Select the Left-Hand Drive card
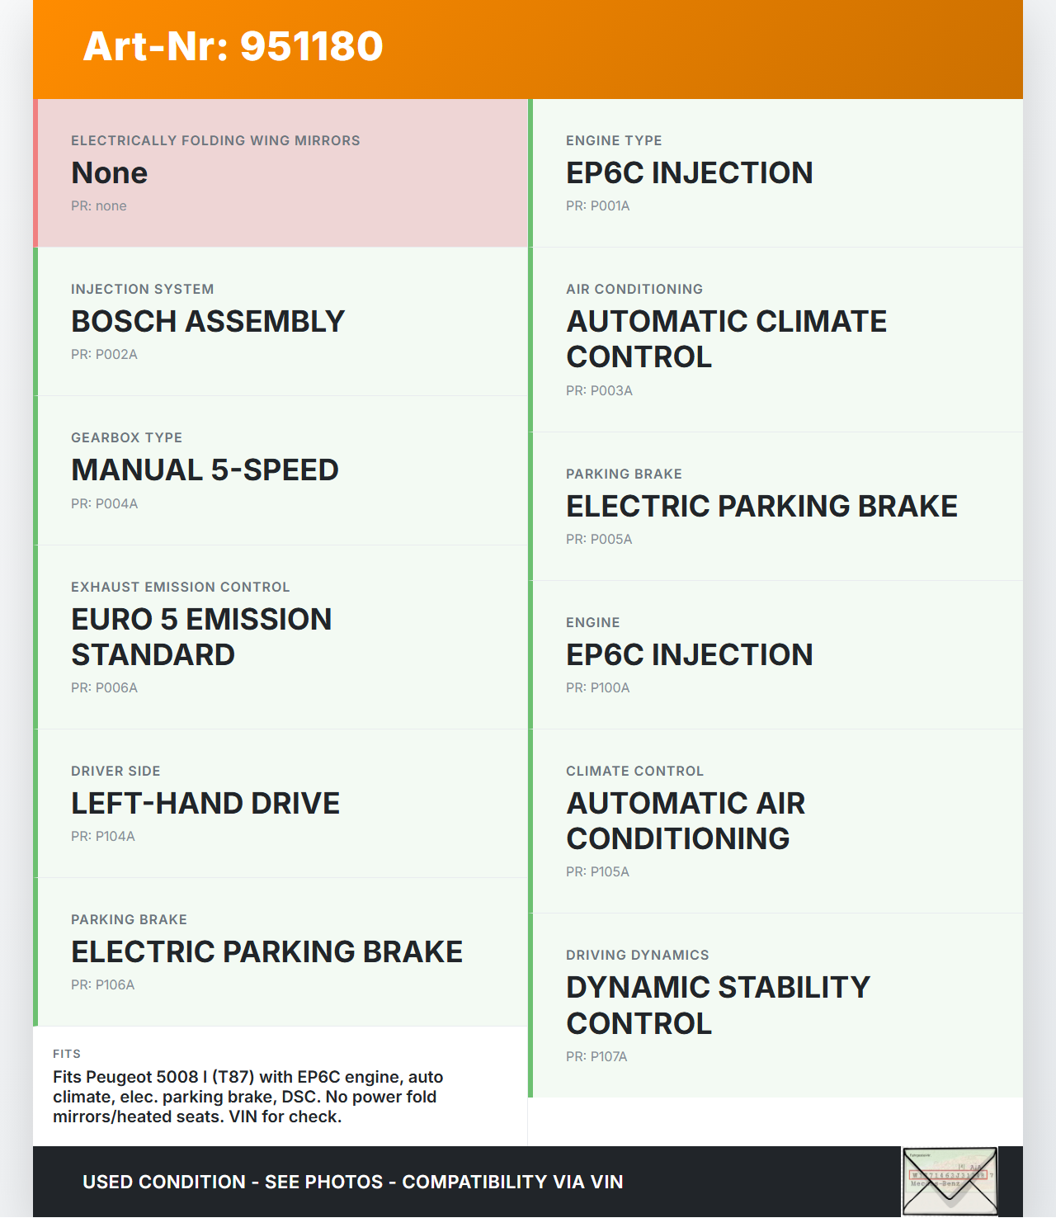This screenshot has height=1218, width=1056. (282, 803)
